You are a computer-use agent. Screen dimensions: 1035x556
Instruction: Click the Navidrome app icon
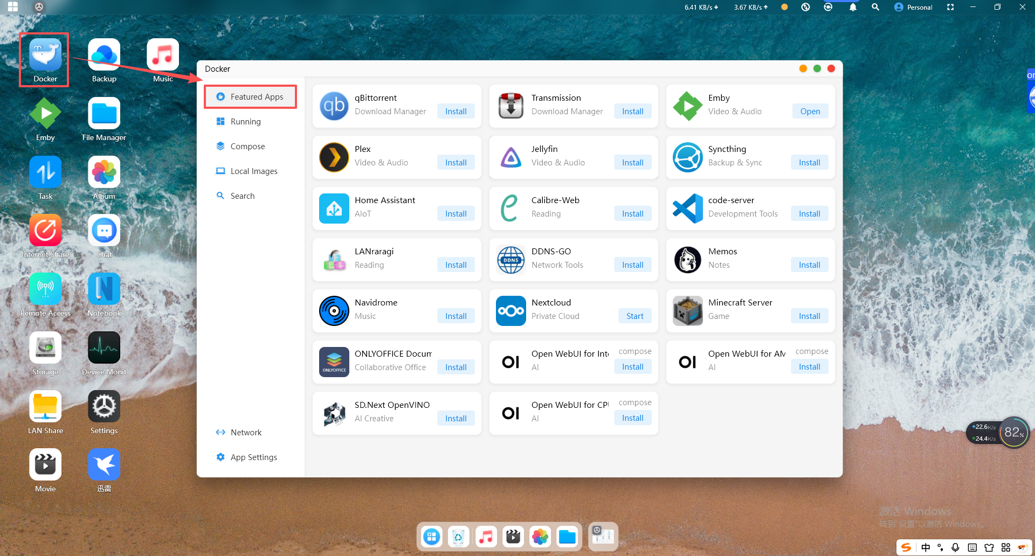pyautogui.click(x=334, y=311)
